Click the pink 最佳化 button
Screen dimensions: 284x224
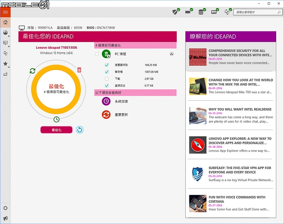(x=56, y=130)
